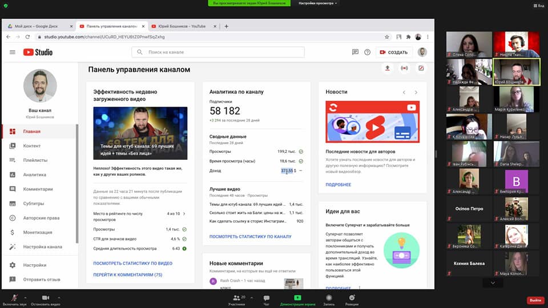Click subscriber count 58 182
Screen dimensions: 548x308
pos(225,111)
